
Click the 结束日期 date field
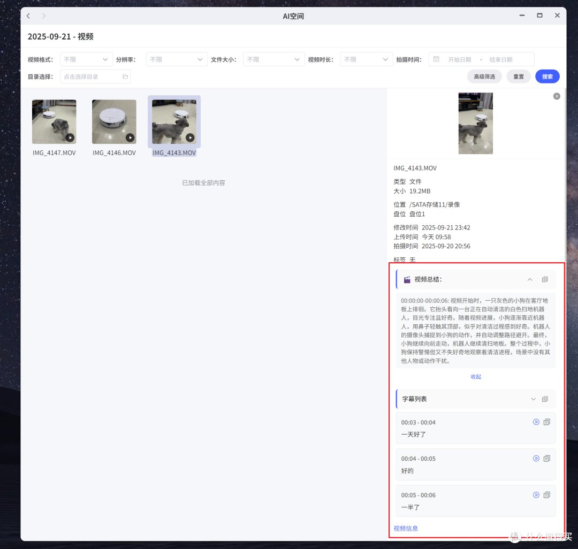pos(501,60)
